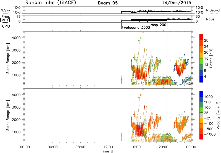Click the '28' power colorbar value
This screenshot has height=153, width=221.
(206, 40)
